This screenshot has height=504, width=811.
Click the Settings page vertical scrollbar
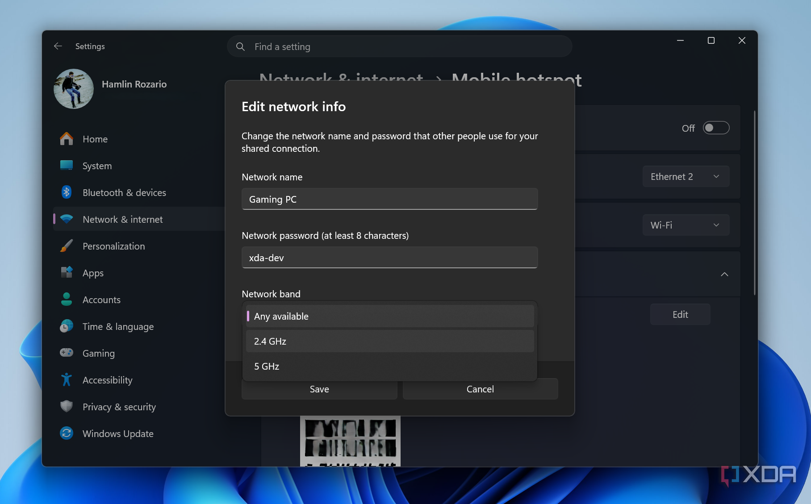point(755,202)
